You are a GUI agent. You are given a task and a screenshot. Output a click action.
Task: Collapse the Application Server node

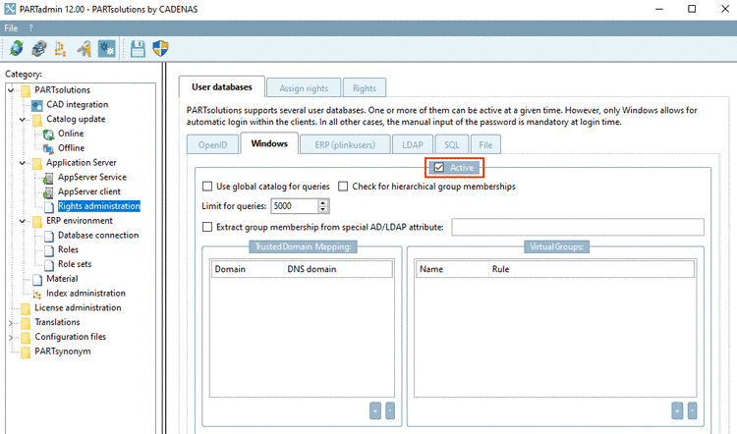(x=22, y=163)
